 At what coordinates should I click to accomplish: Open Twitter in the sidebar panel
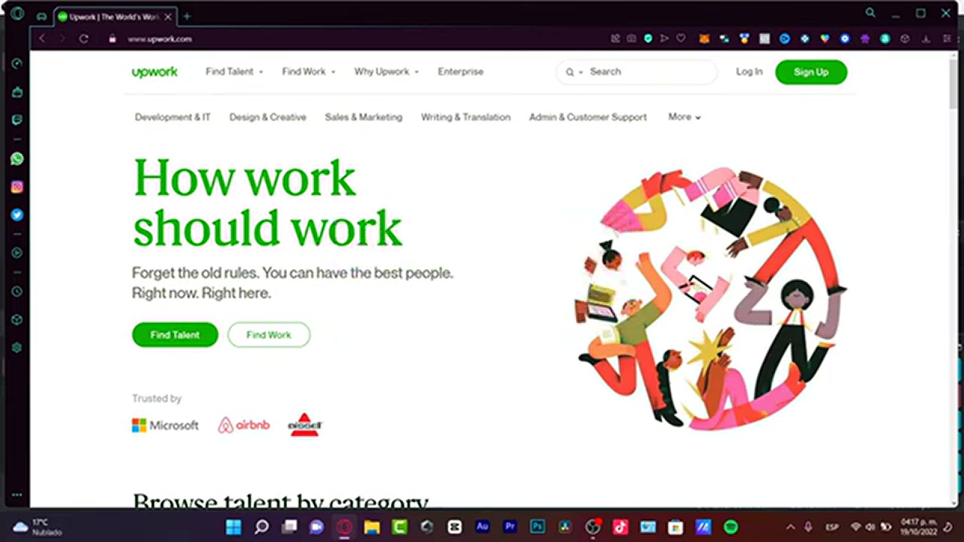coord(17,215)
